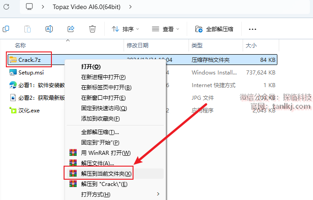Sort by the 类型 column header
The image size is (313, 200).
pos(197,45)
